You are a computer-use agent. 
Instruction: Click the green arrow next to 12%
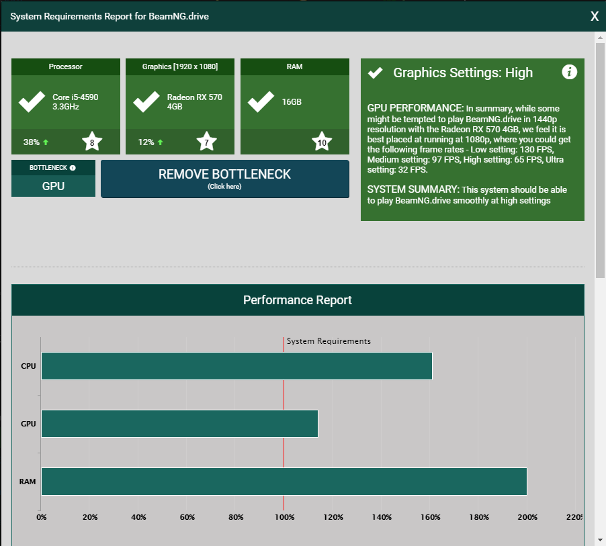click(160, 142)
